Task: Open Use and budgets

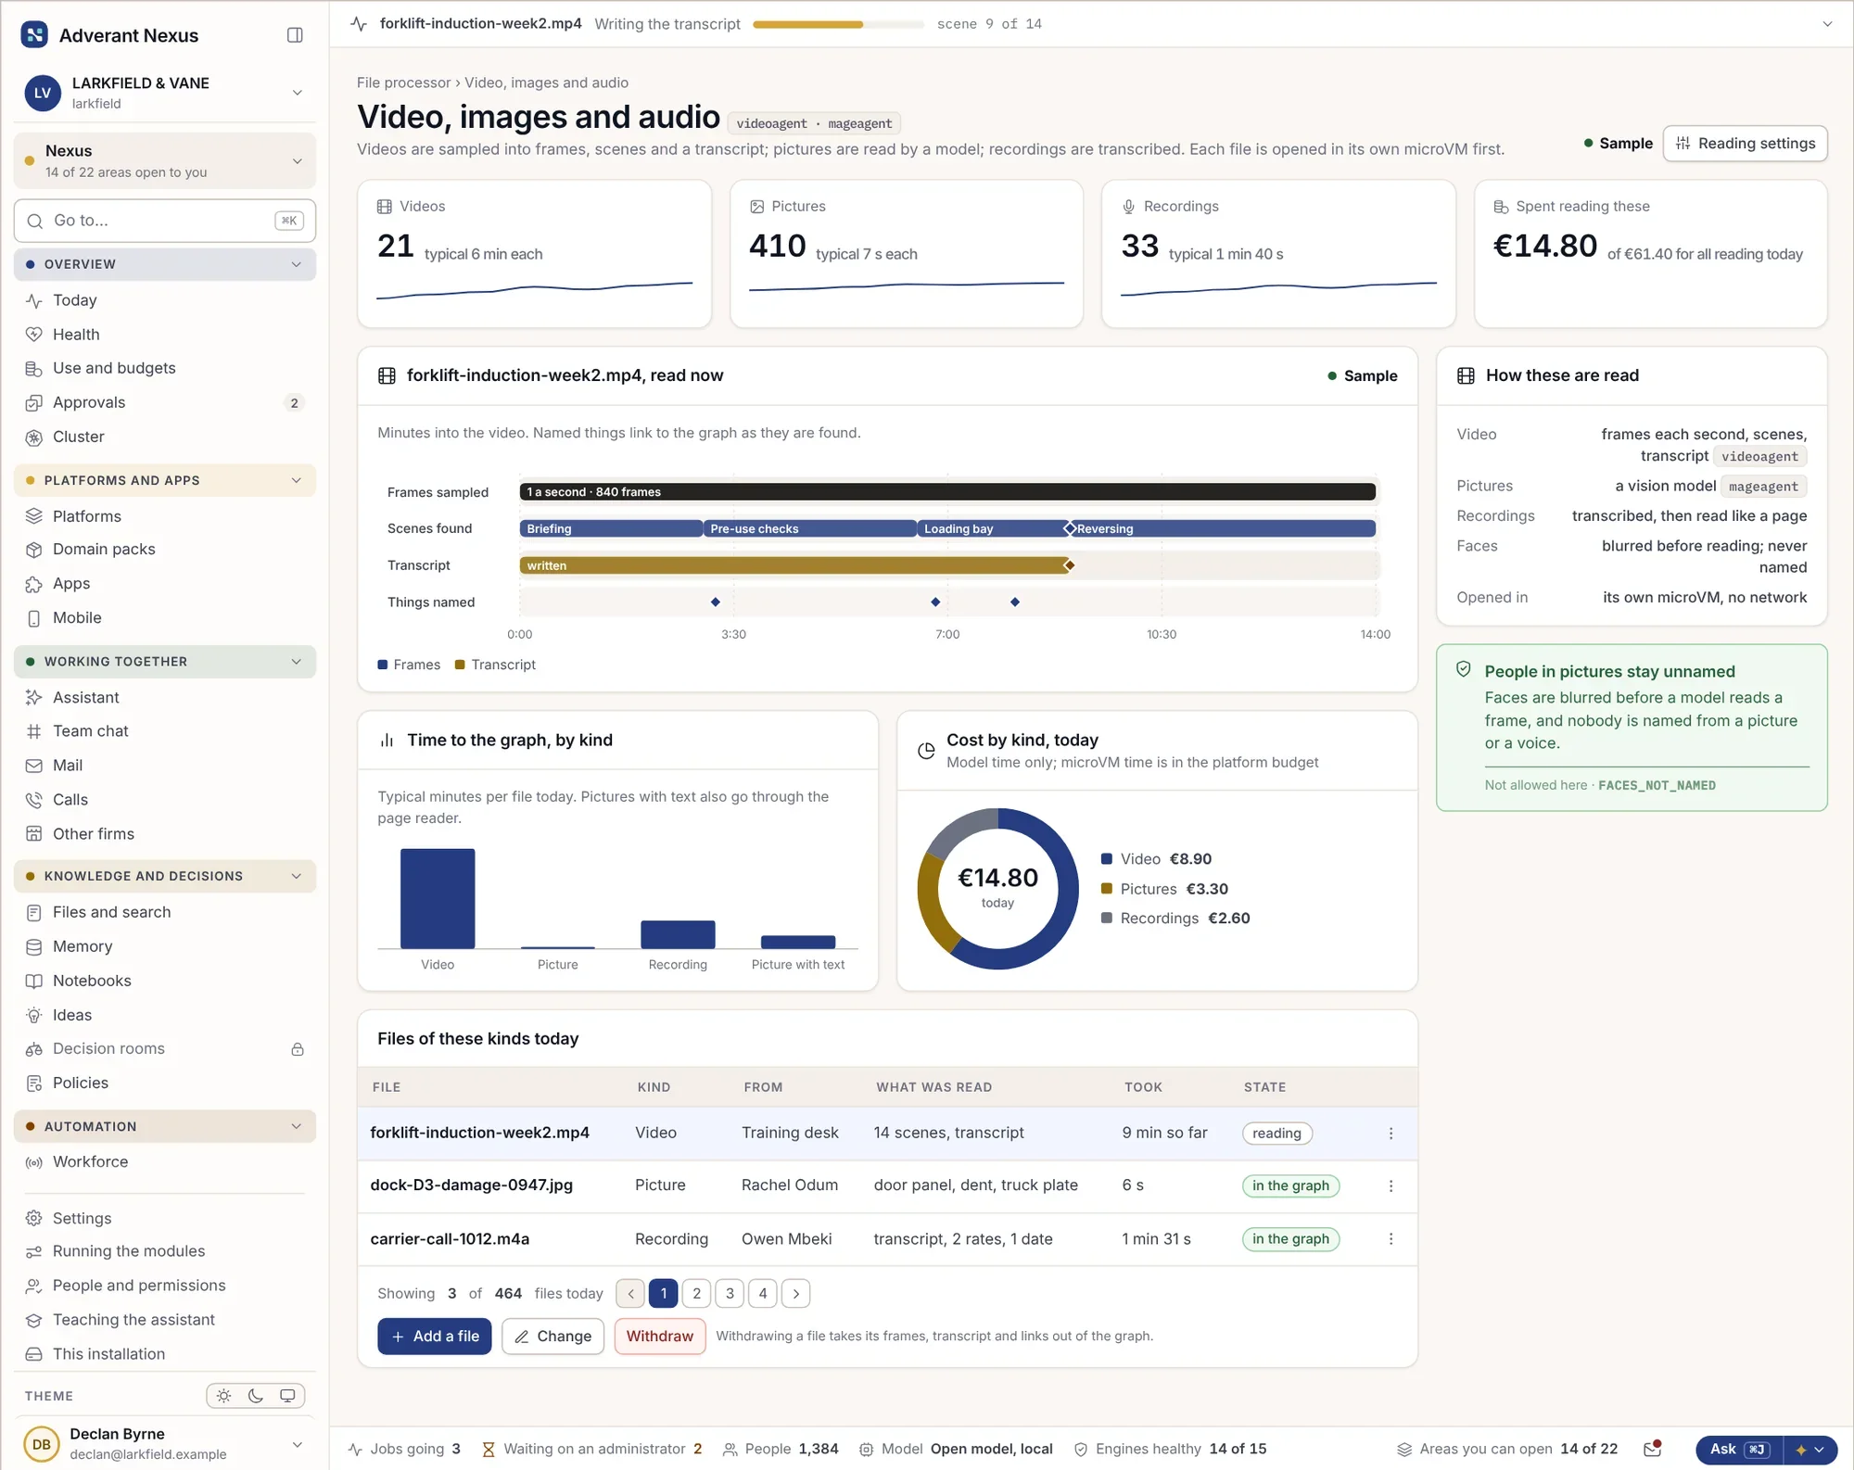Action: coord(114,368)
